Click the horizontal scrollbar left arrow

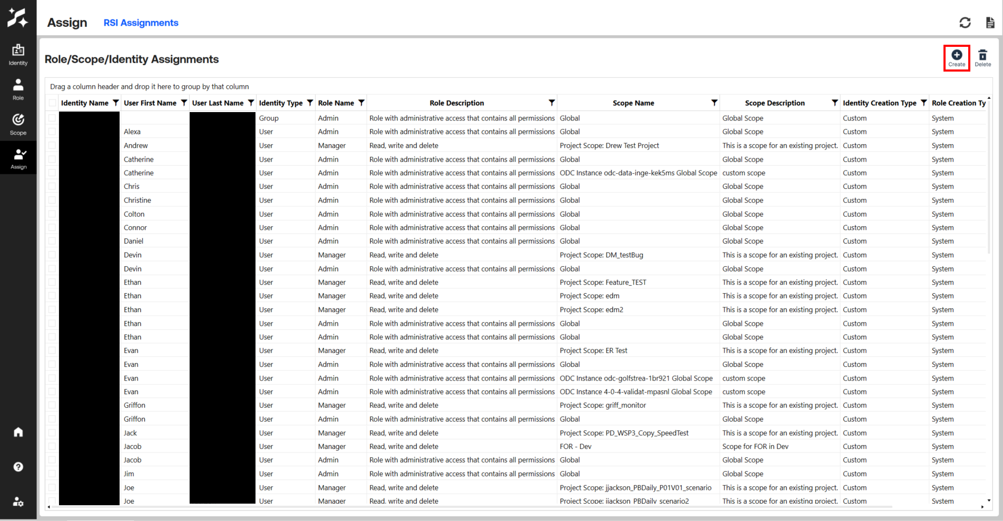pyautogui.click(x=49, y=507)
